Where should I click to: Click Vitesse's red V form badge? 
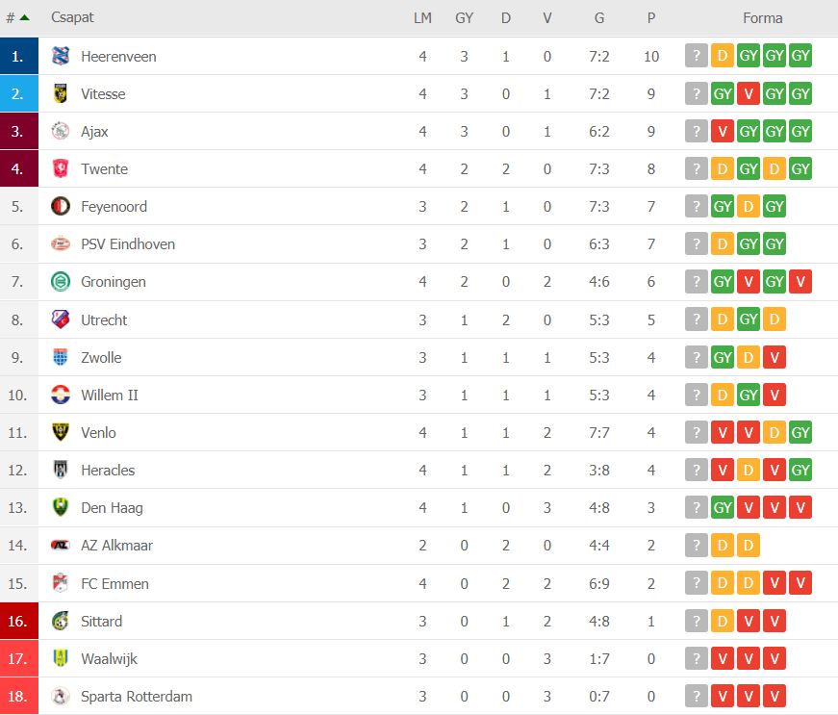click(x=749, y=93)
